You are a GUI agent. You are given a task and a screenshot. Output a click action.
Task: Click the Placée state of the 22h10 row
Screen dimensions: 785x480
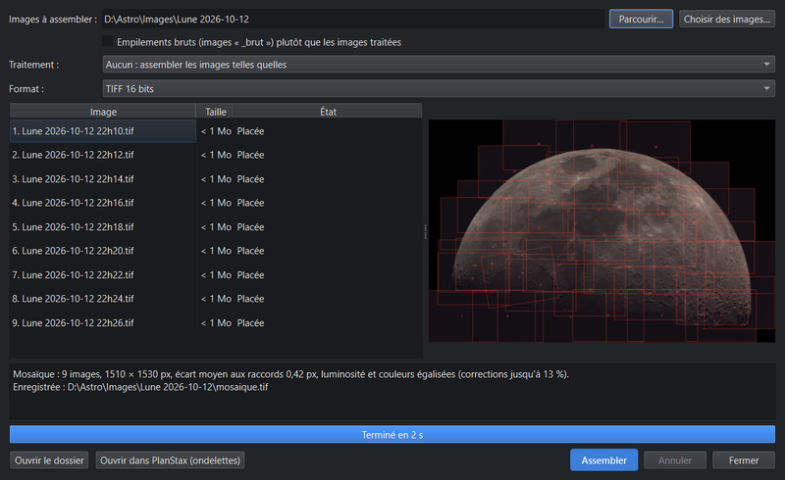pyautogui.click(x=250, y=131)
